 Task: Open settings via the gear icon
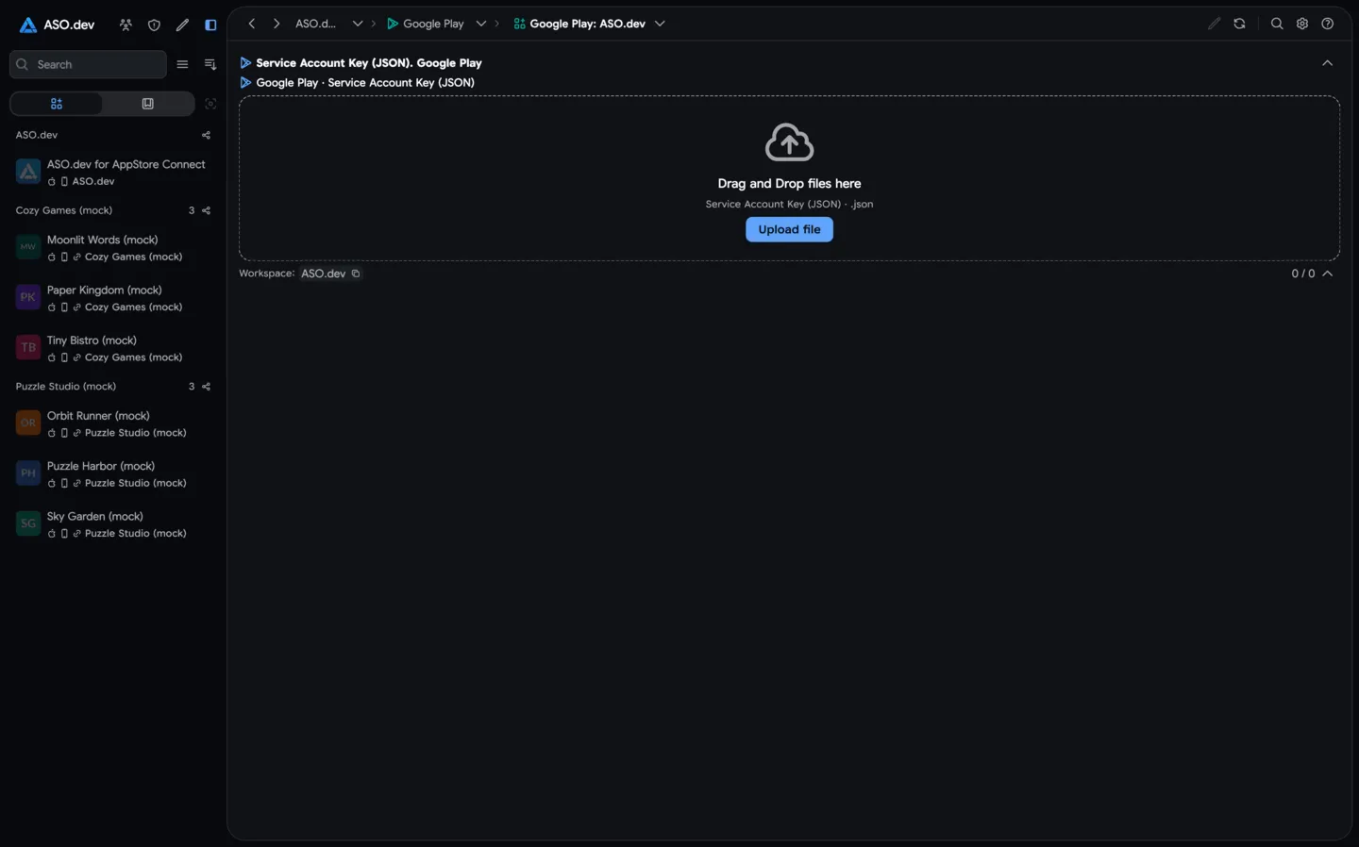click(x=1302, y=24)
